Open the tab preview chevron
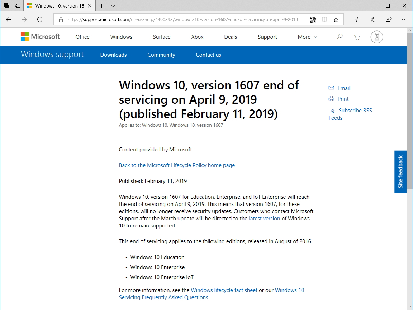 (113, 6)
